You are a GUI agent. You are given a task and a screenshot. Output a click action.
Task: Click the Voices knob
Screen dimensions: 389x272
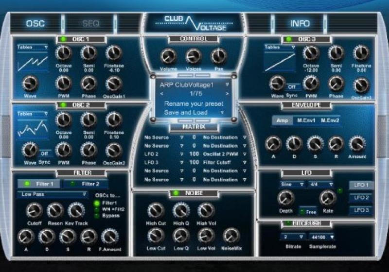pyautogui.click(x=194, y=56)
